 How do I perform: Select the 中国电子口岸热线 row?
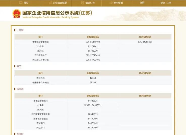tap(40, 83)
